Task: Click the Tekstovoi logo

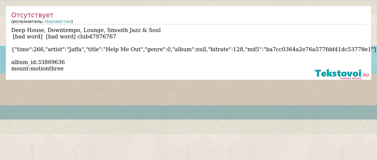Action: pos(342,74)
